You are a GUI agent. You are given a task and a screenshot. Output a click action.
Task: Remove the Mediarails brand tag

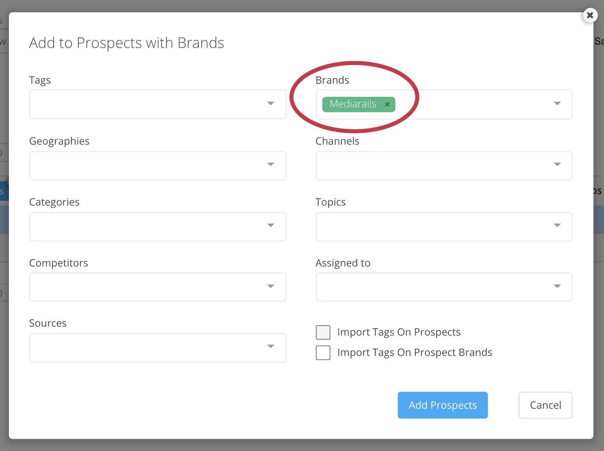point(387,104)
